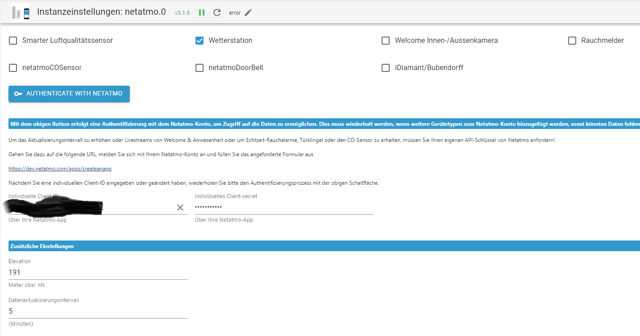
Task: Enable iDiamant/Bubendorff checkbox
Action: coord(386,68)
